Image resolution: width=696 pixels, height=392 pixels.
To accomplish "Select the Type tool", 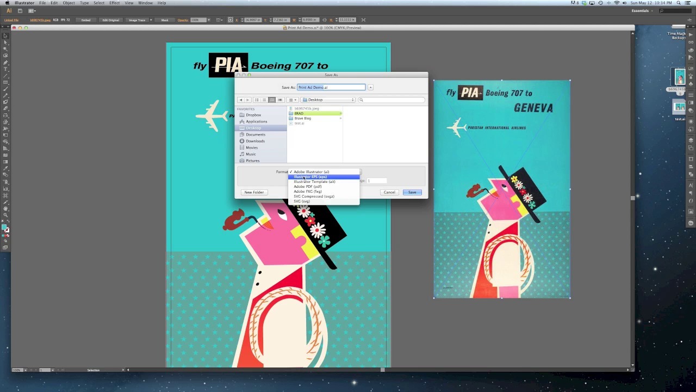I will point(5,69).
